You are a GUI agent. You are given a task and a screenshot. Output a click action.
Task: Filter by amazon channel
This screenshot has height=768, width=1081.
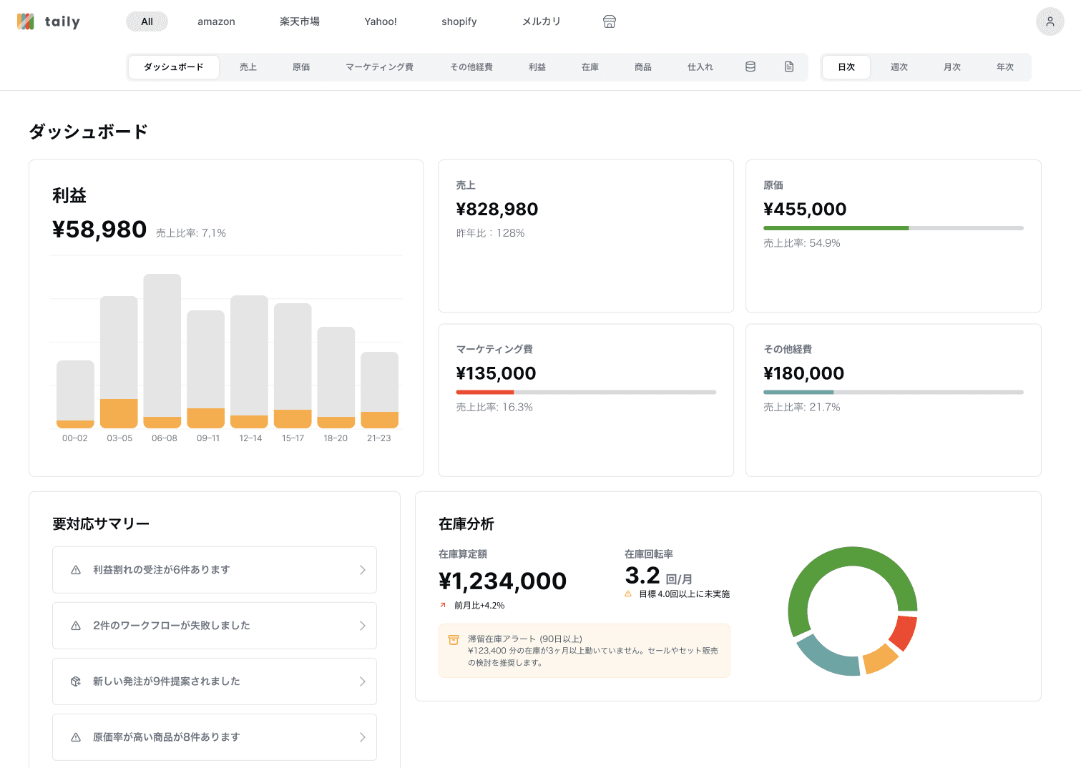pyautogui.click(x=216, y=21)
